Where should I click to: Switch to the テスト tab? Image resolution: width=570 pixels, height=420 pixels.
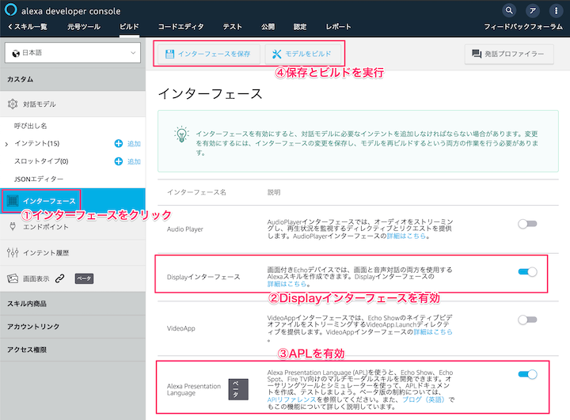click(x=232, y=27)
